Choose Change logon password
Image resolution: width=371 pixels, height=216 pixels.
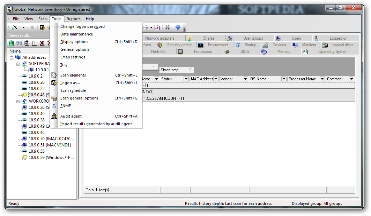coord(96,26)
